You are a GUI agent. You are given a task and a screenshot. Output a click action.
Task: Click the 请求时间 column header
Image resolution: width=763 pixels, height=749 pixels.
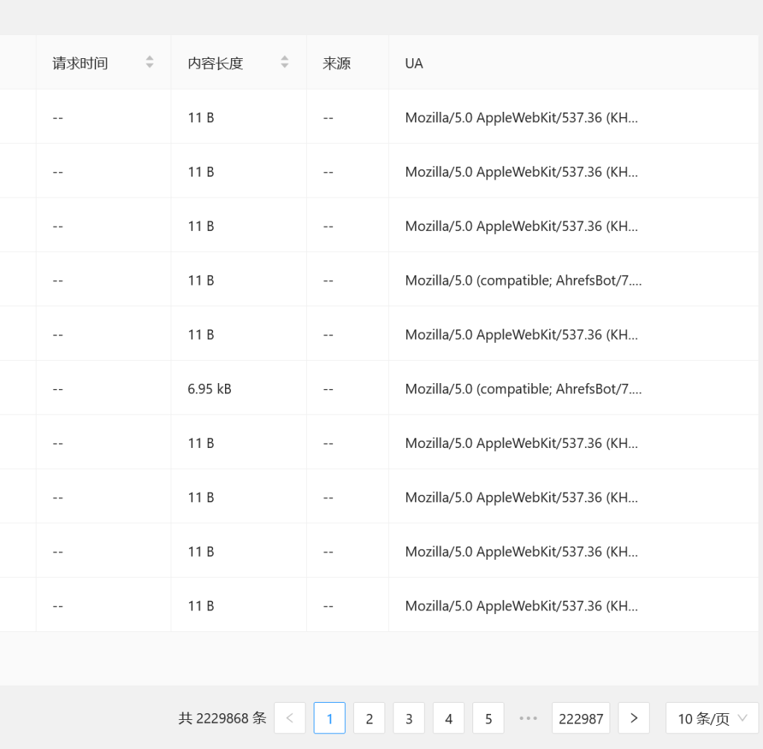click(103, 63)
